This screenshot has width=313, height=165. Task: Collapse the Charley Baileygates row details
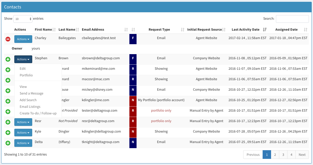[x=8, y=39]
